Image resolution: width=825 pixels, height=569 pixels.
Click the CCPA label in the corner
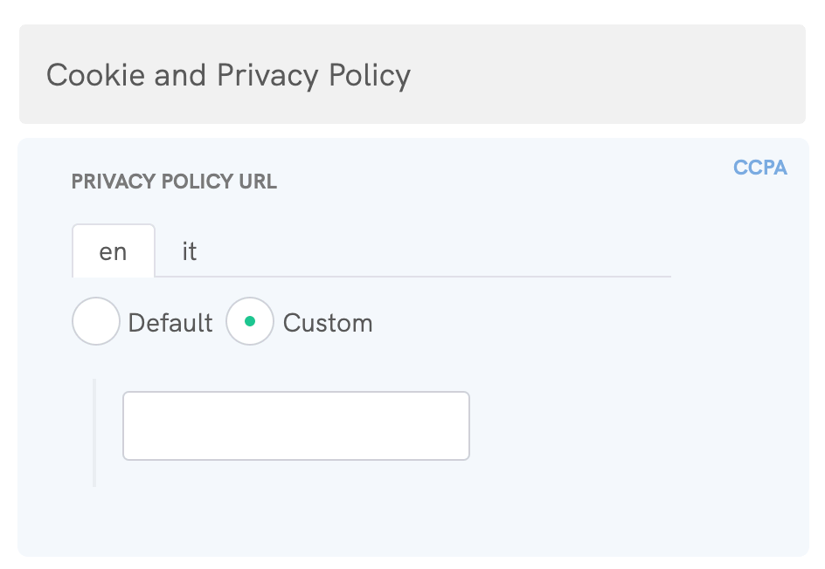(759, 168)
